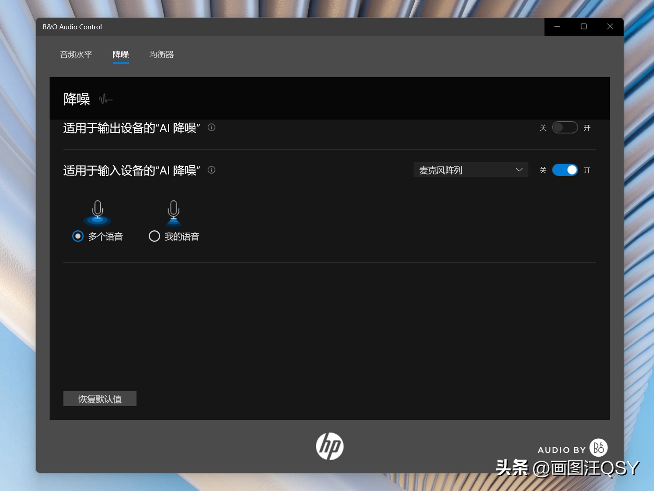Disable AI noise removal for input devices
The height and width of the screenshot is (491, 654).
click(x=565, y=170)
